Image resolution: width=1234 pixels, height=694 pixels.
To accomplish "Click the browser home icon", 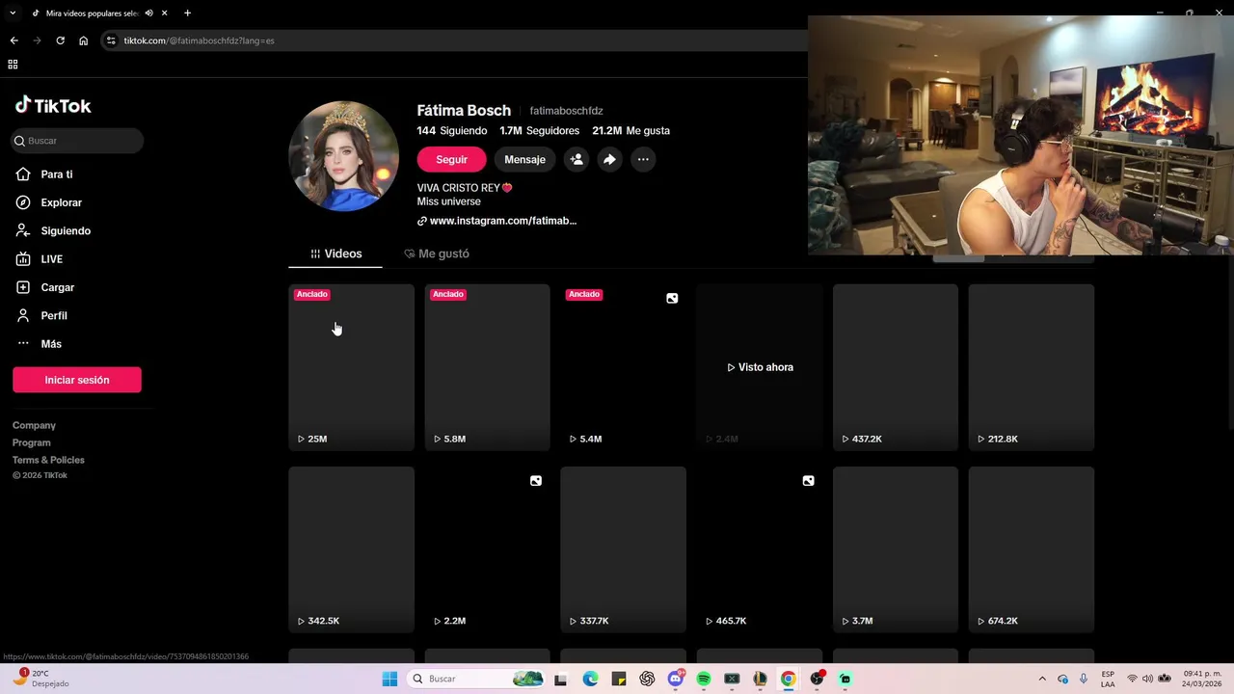I will click(x=83, y=40).
